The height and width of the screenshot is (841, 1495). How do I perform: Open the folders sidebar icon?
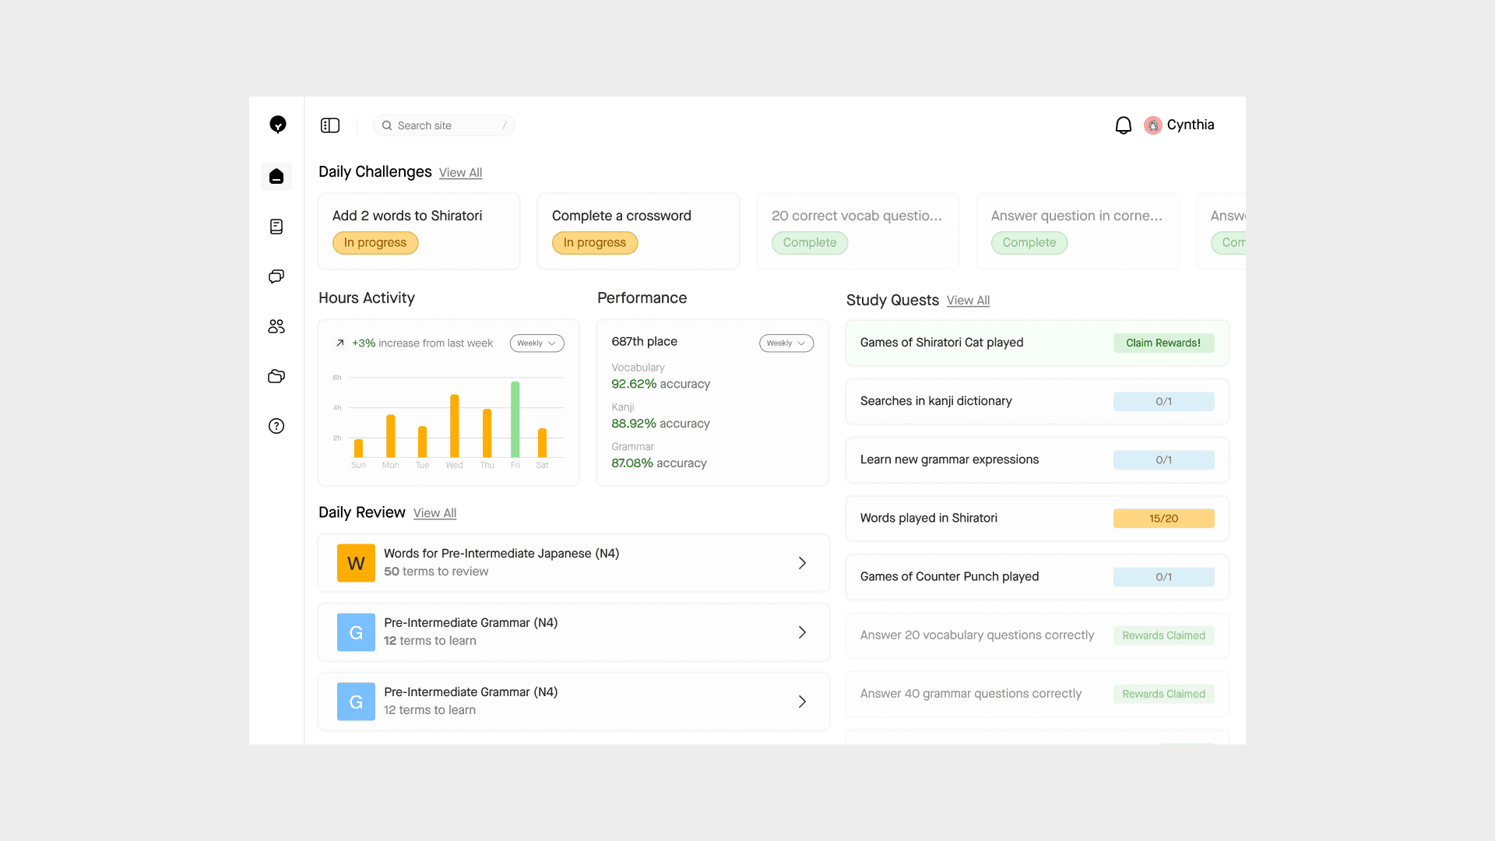276,376
